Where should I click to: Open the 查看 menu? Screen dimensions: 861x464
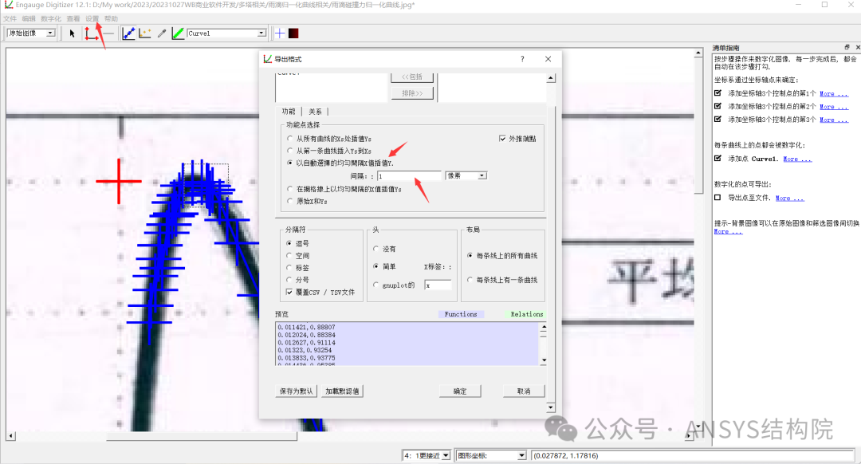point(73,18)
